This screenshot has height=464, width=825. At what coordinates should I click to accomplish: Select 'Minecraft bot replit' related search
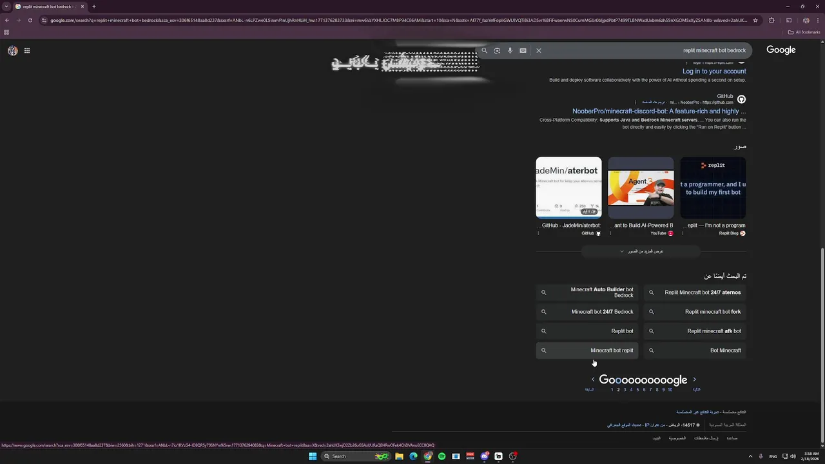pyautogui.click(x=587, y=351)
